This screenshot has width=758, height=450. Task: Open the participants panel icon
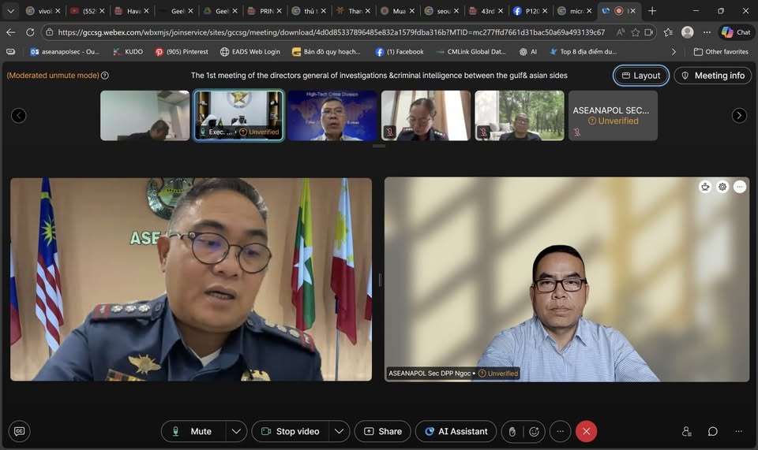coord(686,431)
